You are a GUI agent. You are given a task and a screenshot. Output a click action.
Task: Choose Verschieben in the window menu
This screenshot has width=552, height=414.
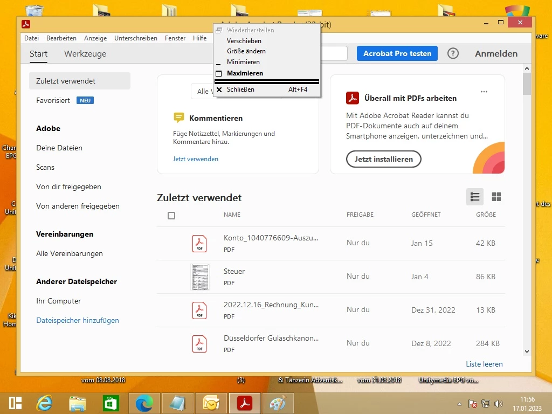pyautogui.click(x=267, y=41)
